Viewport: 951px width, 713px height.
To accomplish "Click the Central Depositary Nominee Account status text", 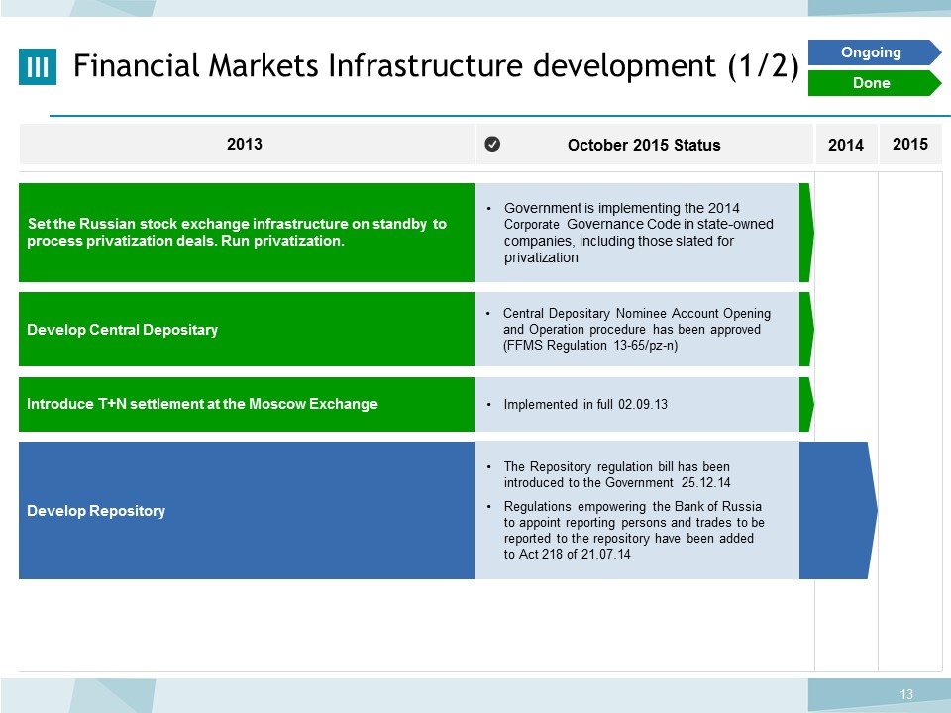I will (x=637, y=329).
